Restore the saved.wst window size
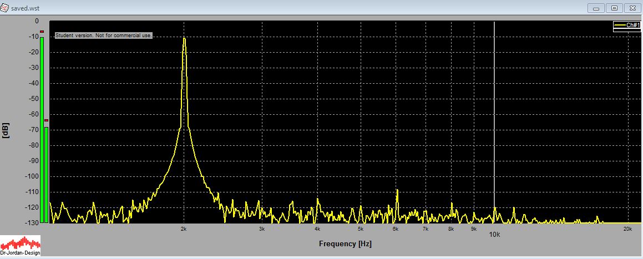This screenshot has height=259, width=643. (614, 8)
